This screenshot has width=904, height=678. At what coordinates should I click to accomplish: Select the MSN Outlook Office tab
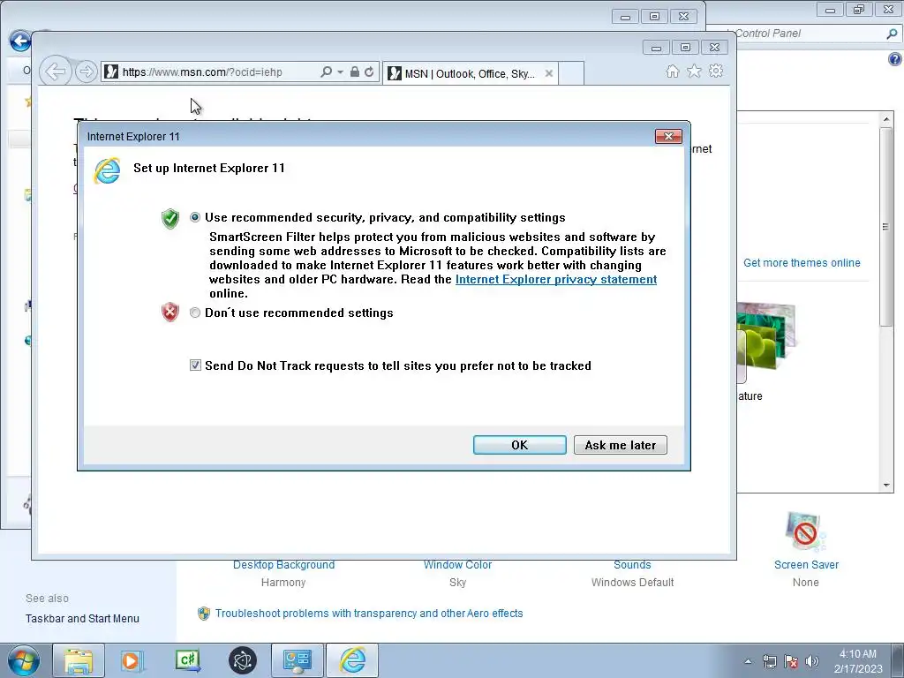click(470, 74)
